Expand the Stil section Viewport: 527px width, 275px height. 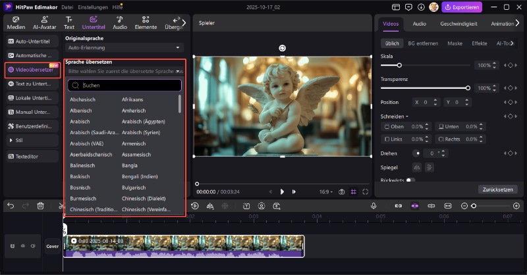coord(32,140)
